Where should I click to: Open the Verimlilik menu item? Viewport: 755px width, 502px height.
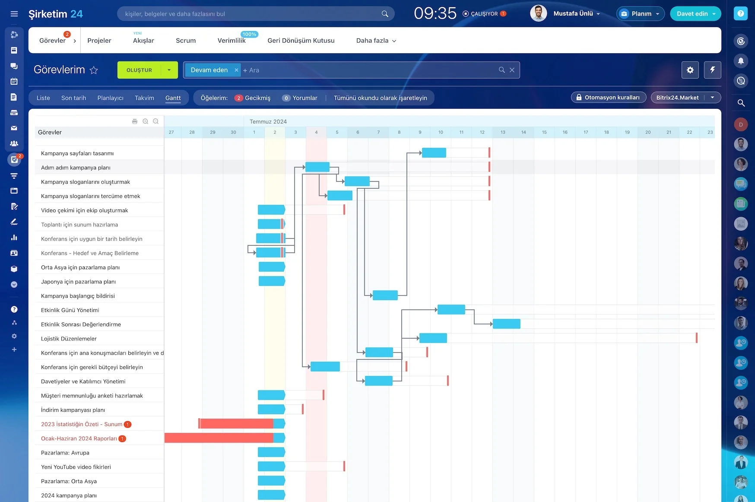coord(232,41)
